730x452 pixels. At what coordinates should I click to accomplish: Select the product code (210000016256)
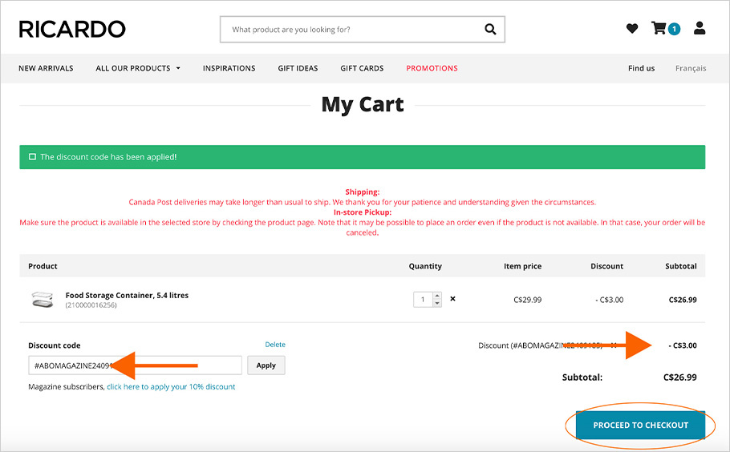tap(91, 305)
